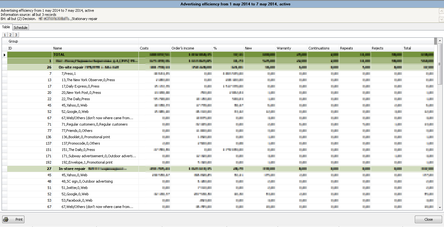The height and width of the screenshot is (227, 444).
Task: Expand grouping to level 2
Action: 10,35
